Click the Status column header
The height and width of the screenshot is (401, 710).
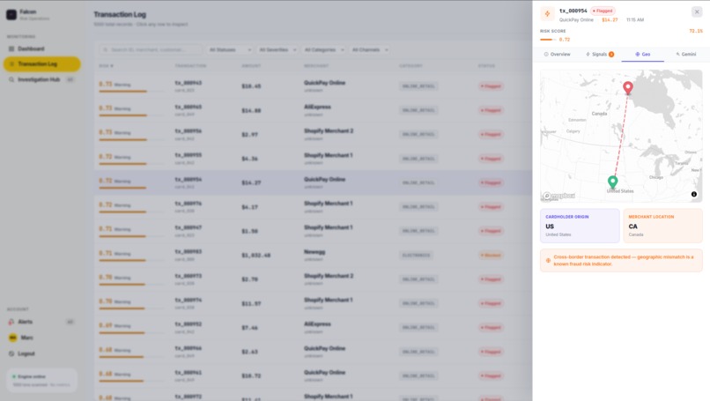click(x=487, y=66)
